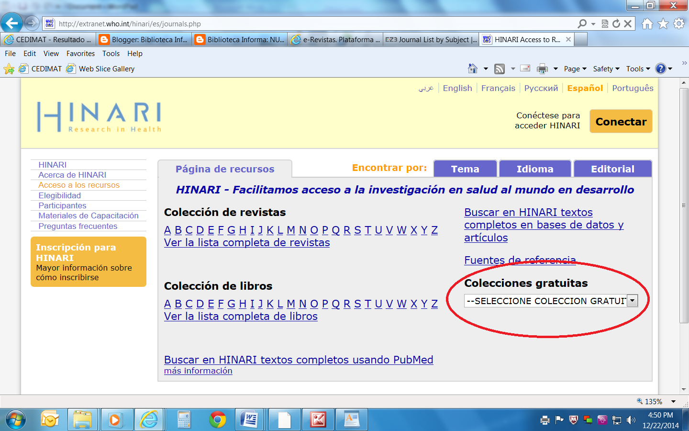
Task: Open the Favorites star icon at top right
Action: pos(663,23)
